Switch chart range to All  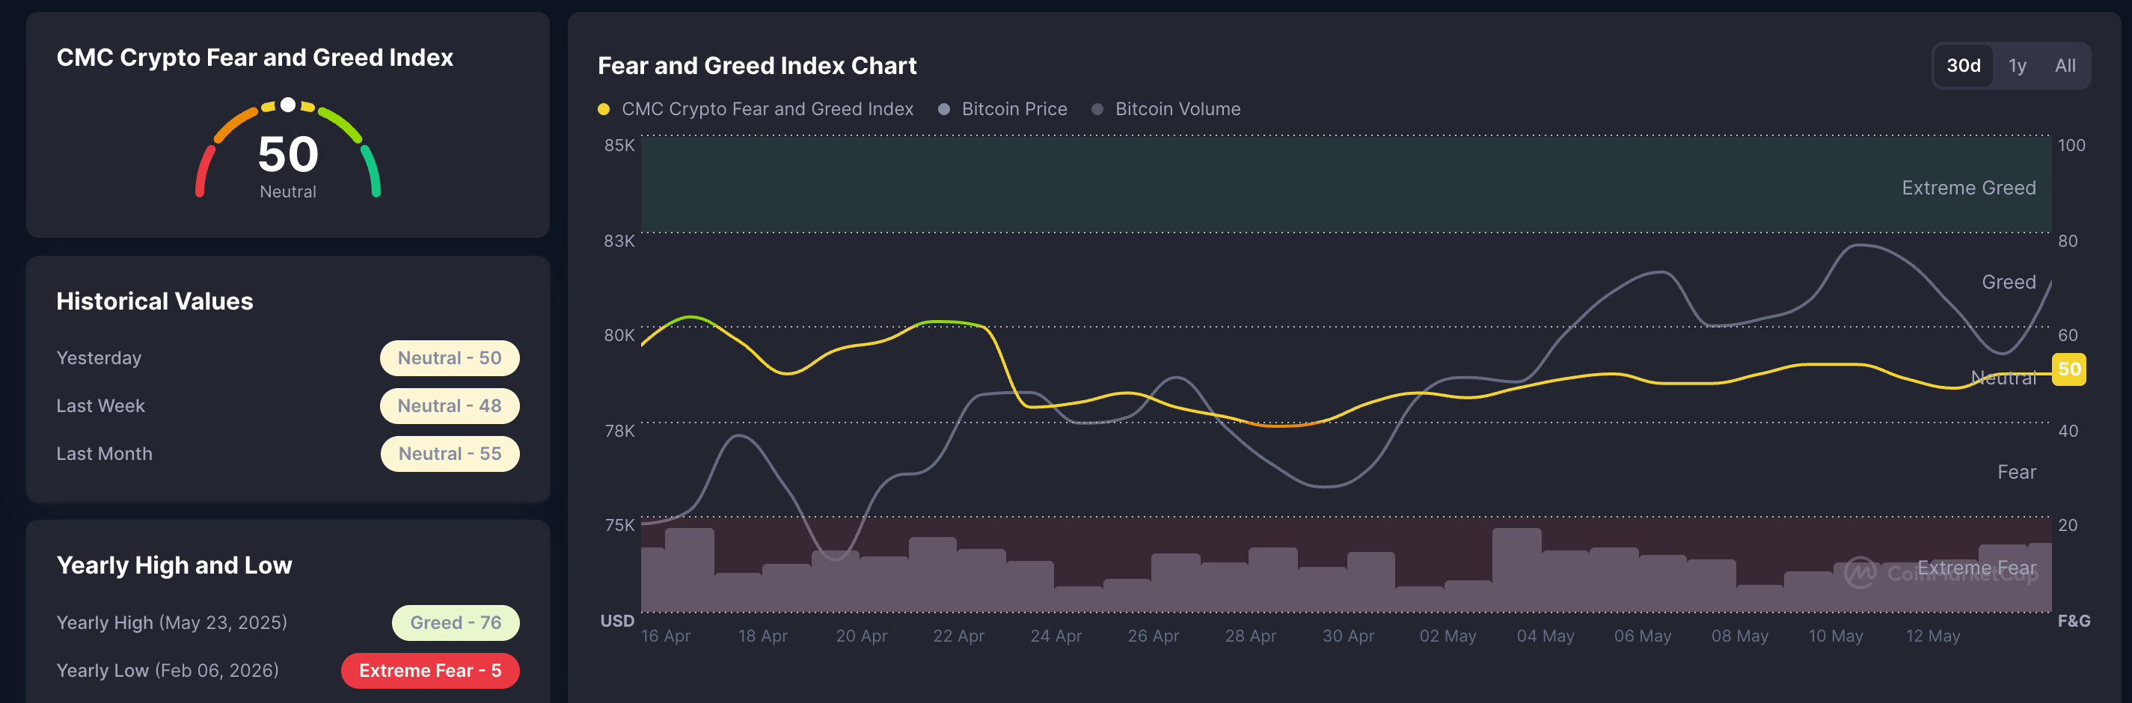(x=2064, y=65)
